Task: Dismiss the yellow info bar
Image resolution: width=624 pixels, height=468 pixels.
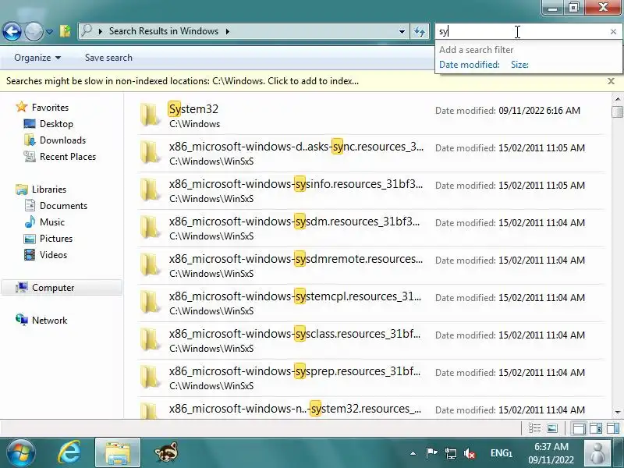Action: [611, 81]
